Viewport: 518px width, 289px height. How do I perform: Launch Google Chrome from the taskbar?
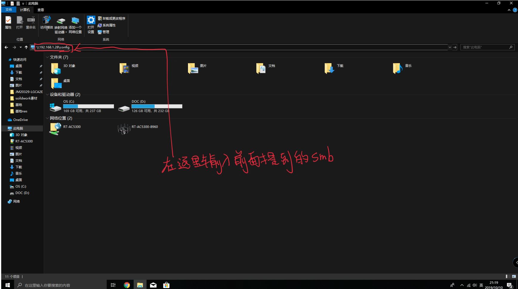point(127,285)
